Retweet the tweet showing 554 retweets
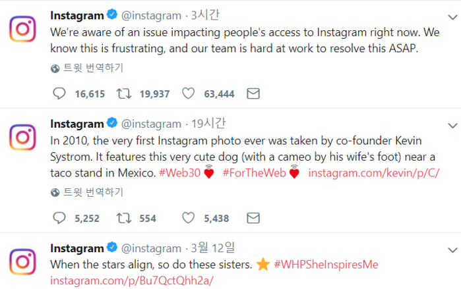Screen dimensions: 461x289 tap(124, 218)
